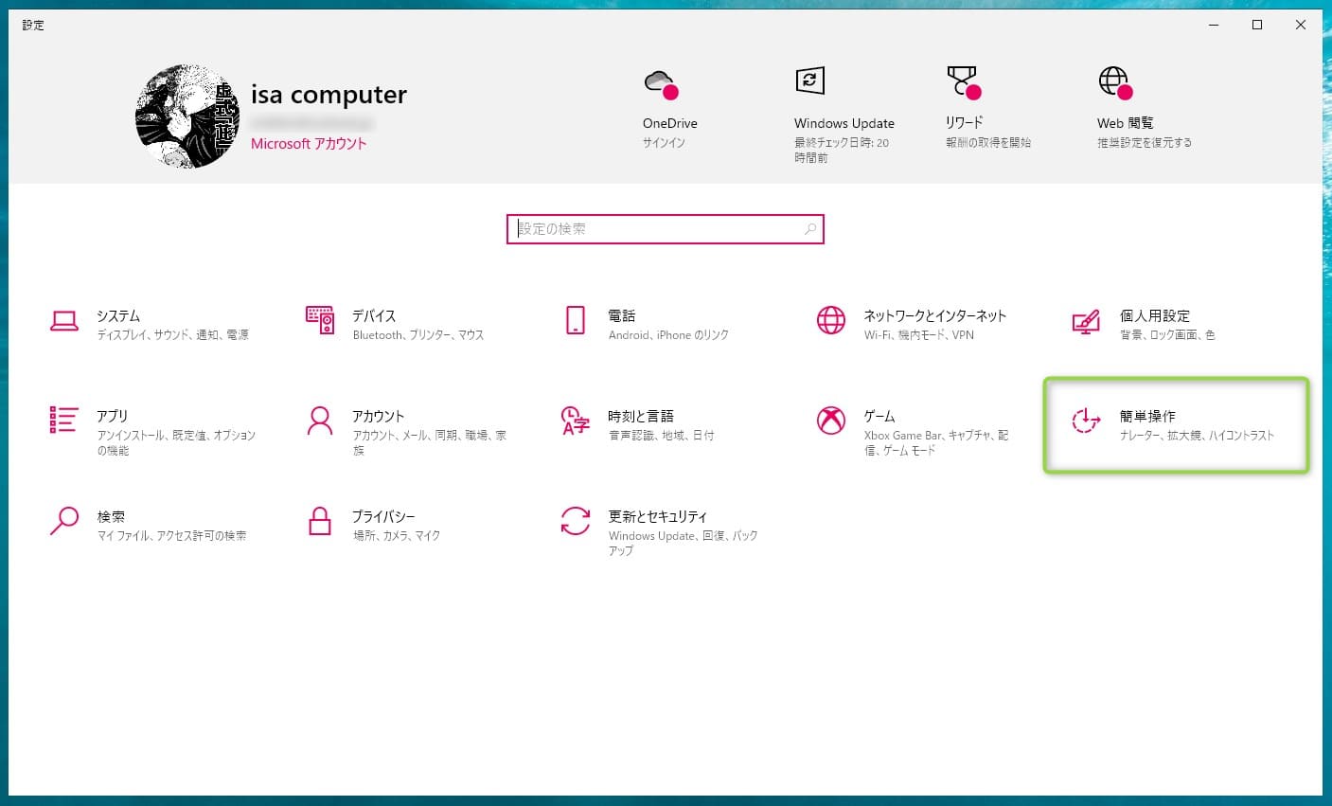
Task: Click the マイ ファイル、アクセス許可の検索 description
Action: tap(171, 536)
